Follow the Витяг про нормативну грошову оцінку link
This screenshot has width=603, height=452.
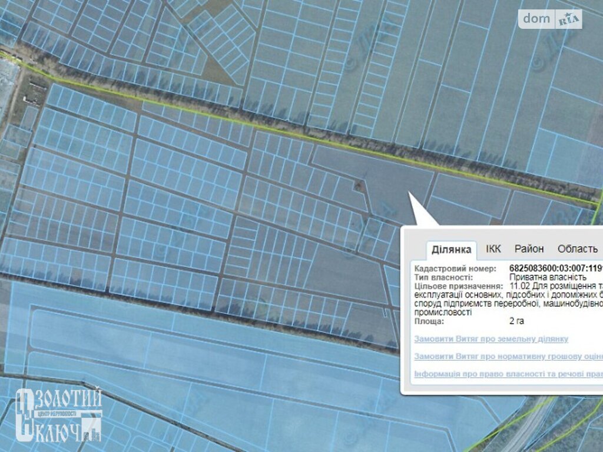[508, 357]
